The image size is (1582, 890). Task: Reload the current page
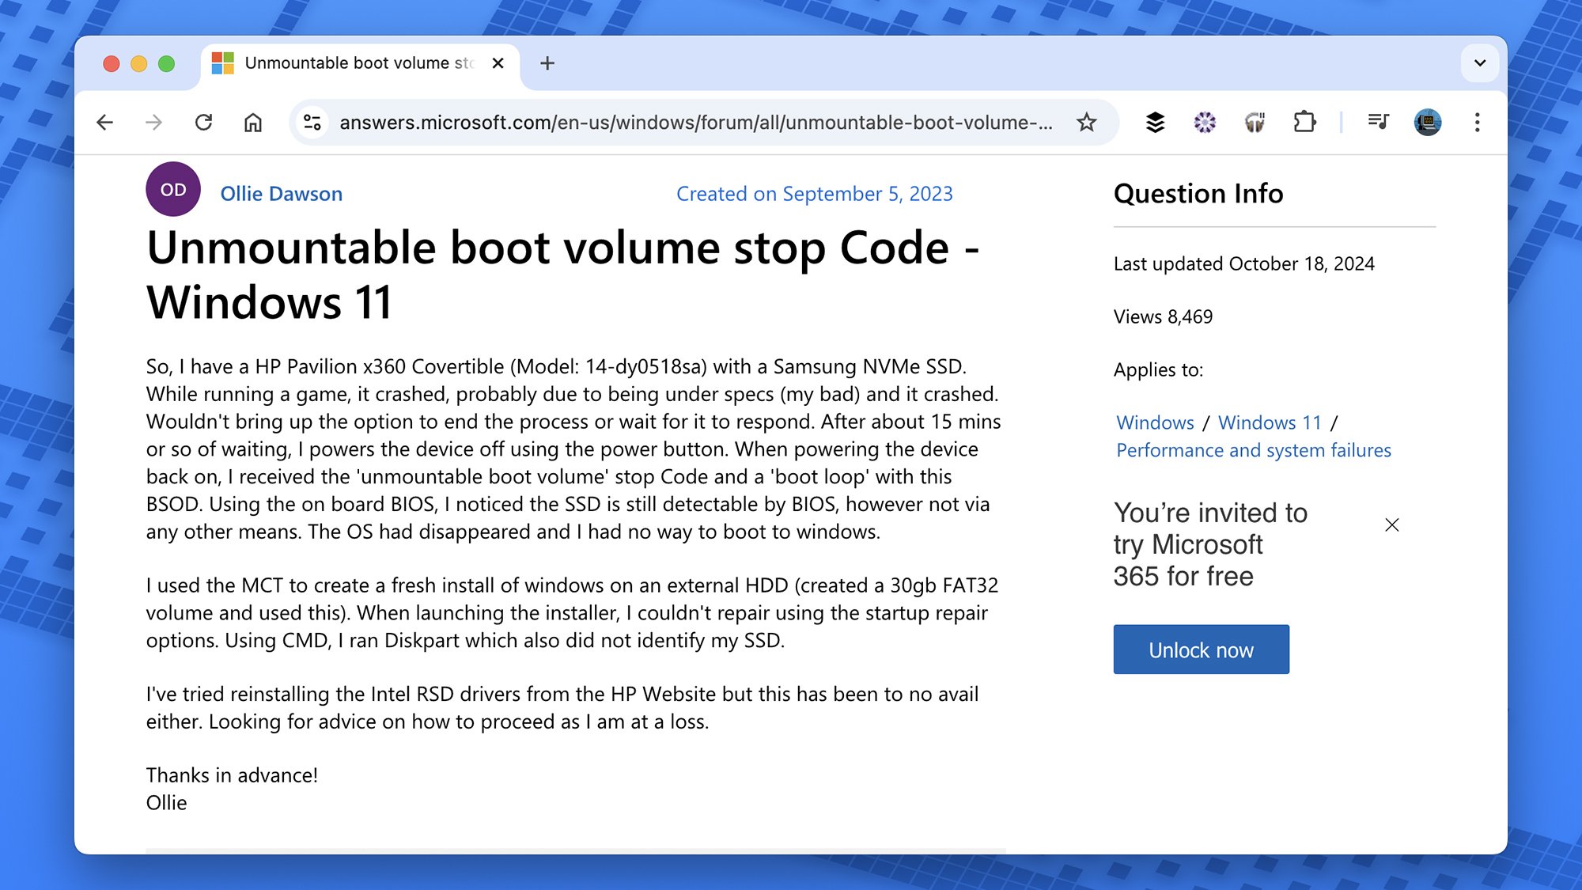[204, 122]
